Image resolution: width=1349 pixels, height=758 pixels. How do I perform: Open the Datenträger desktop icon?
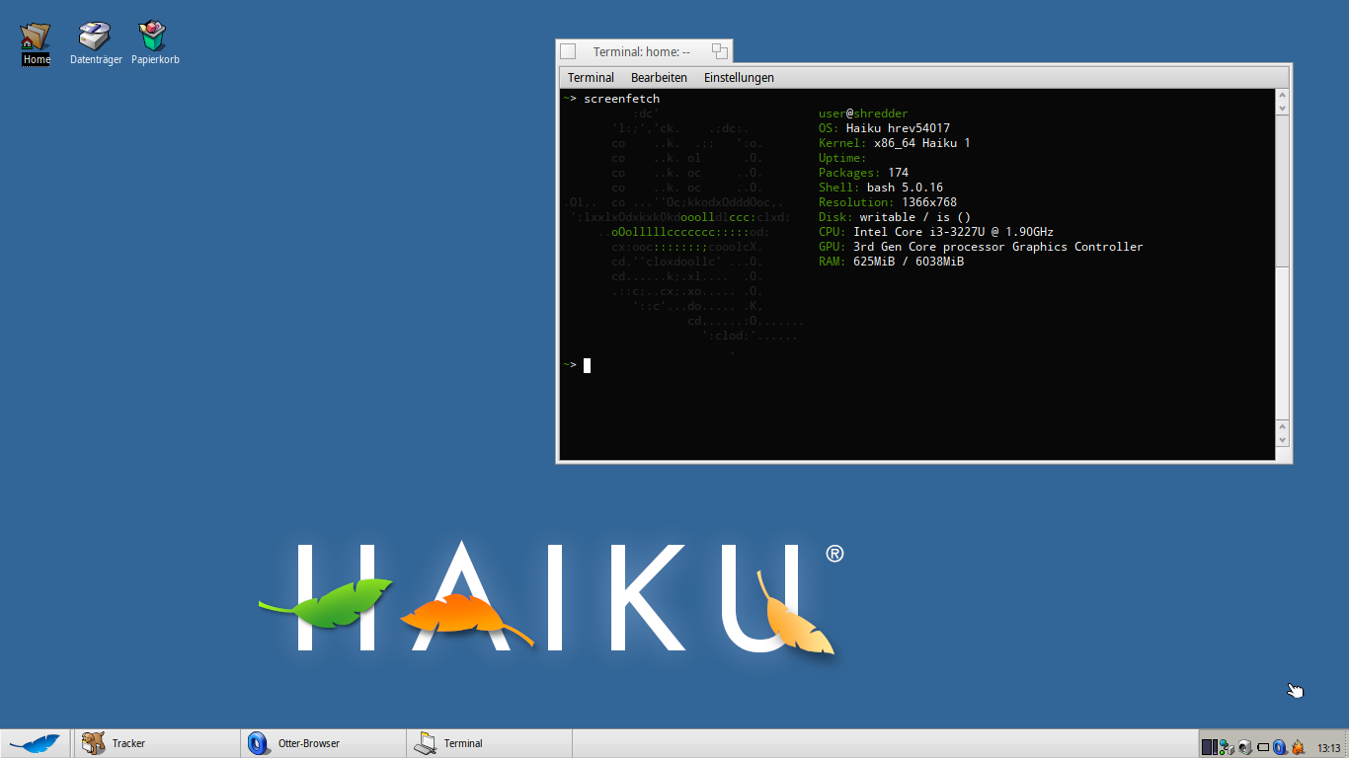coord(95,44)
